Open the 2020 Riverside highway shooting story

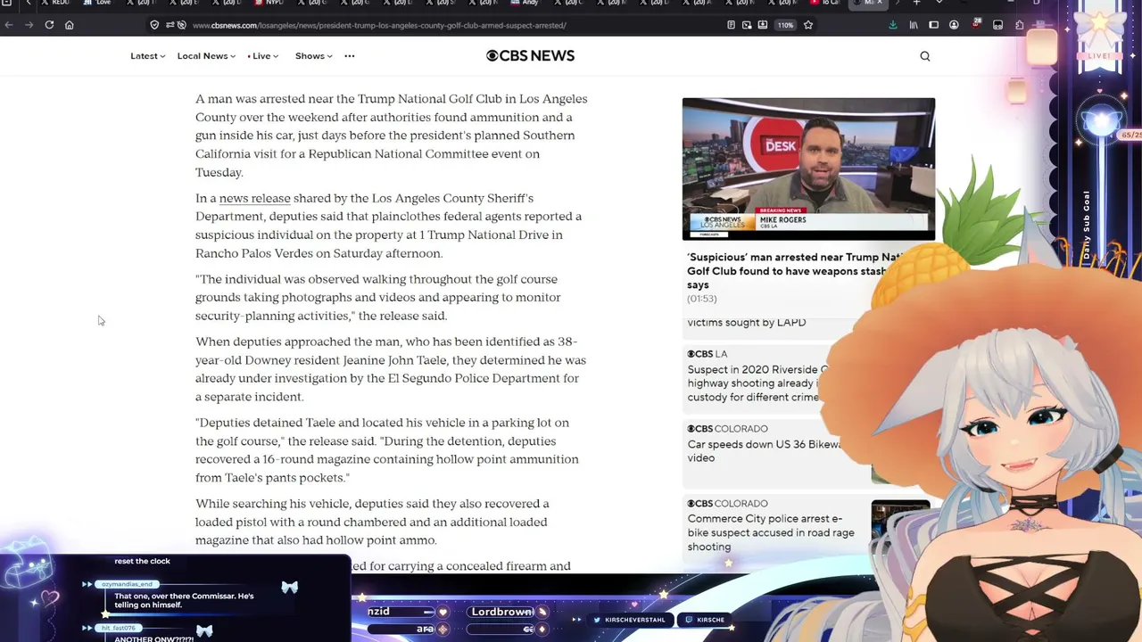pyautogui.click(x=757, y=383)
